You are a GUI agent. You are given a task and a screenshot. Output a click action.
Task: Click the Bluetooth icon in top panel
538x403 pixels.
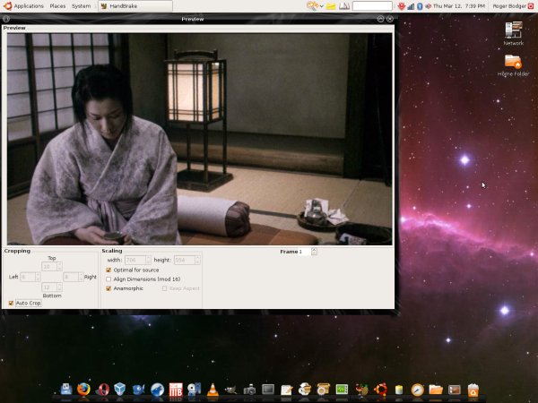click(x=420, y=6)
